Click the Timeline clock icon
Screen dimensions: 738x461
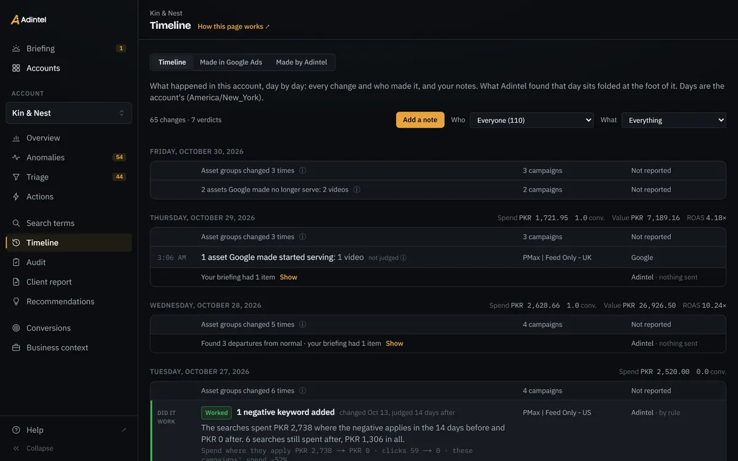[x=16, y=243]
